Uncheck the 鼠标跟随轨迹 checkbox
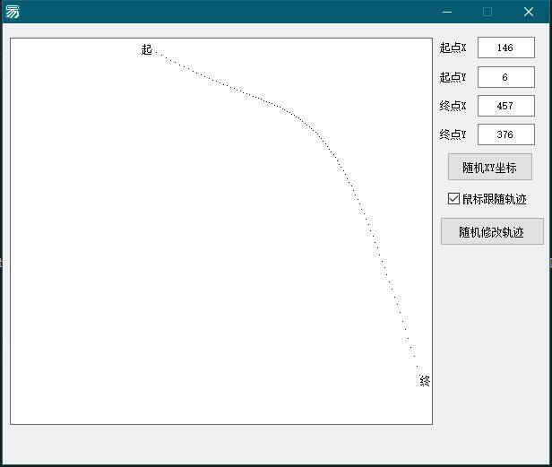 [x=454, y=199]
